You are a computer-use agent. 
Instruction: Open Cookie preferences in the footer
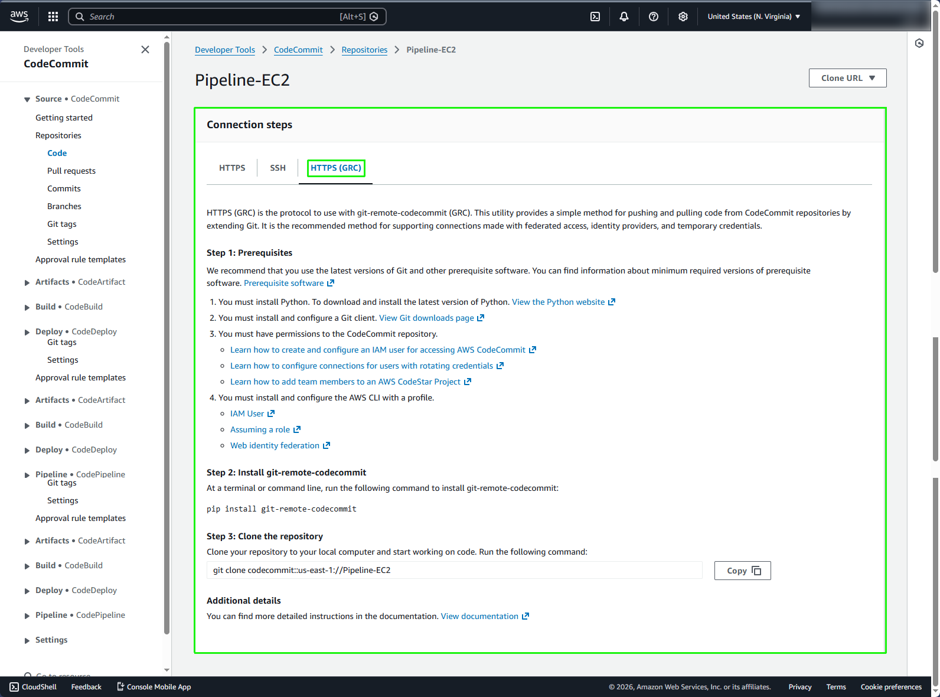(x=891, y=687)
